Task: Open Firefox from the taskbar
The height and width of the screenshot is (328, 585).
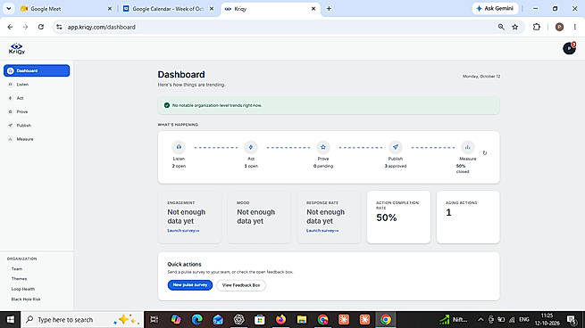Action: tap(280, 319)
